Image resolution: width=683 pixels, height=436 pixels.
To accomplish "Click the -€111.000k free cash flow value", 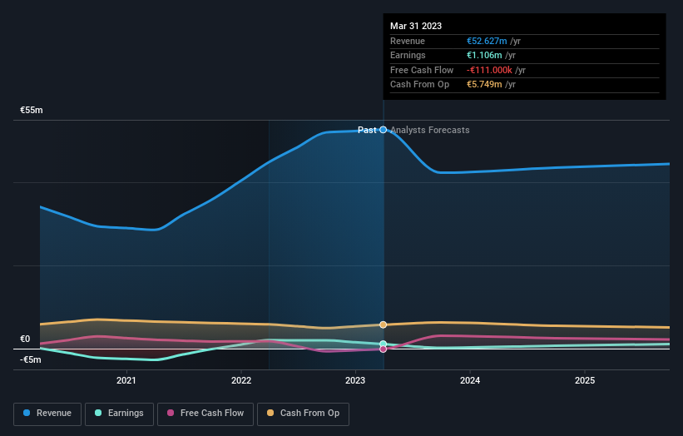I will click(x=490, y=70).
